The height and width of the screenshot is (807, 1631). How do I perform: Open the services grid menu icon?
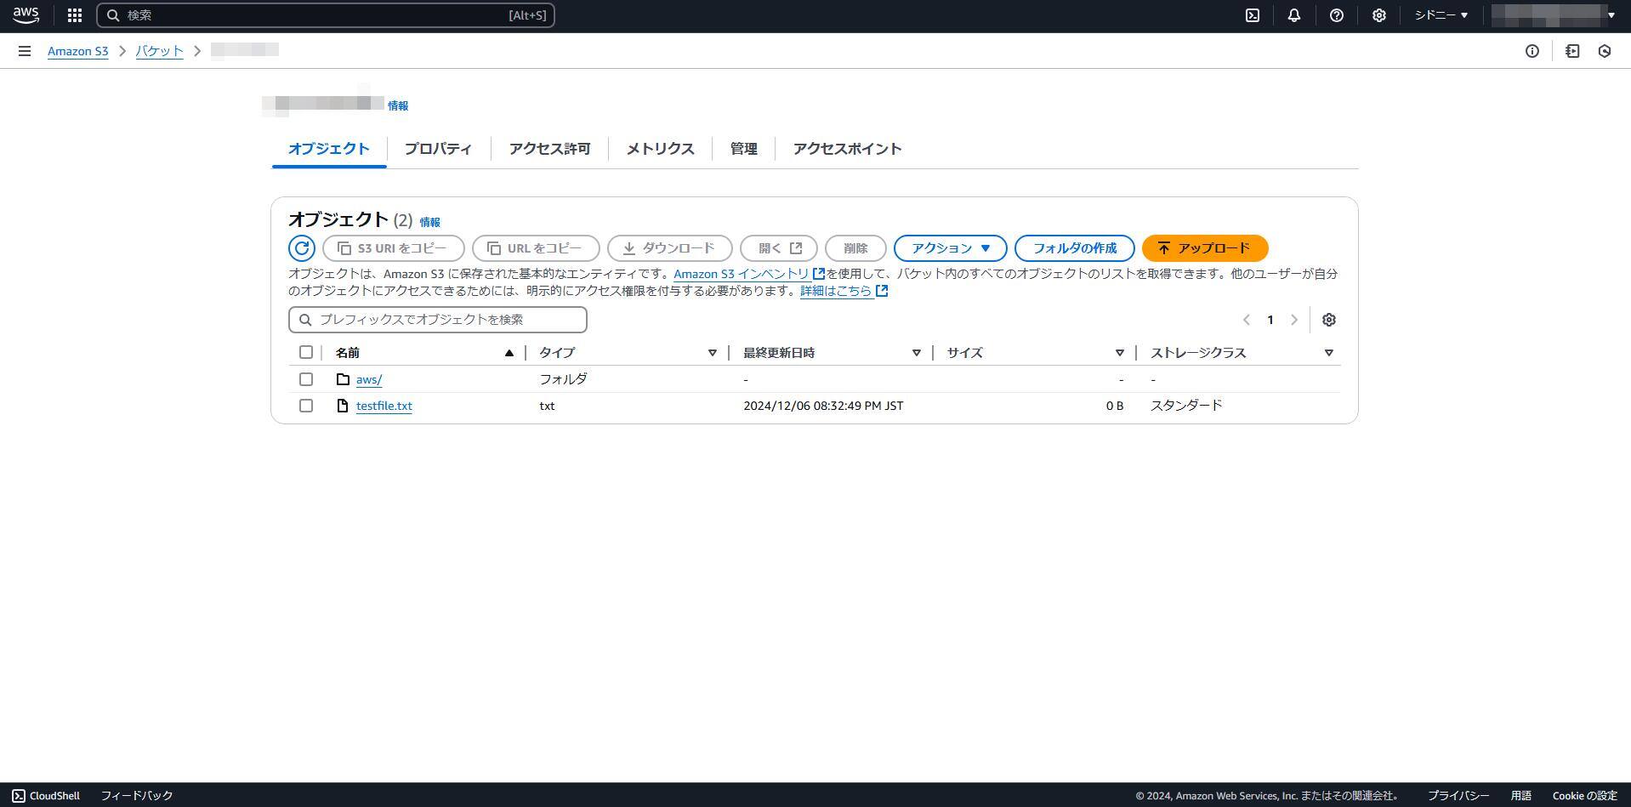[x=75, y=15]
